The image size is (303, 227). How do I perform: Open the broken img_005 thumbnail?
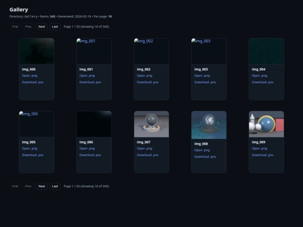[36, 124]
